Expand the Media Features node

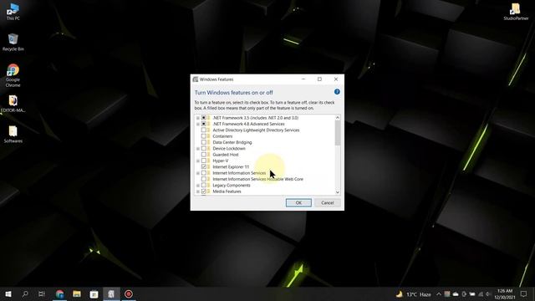(x=198, y=191)
